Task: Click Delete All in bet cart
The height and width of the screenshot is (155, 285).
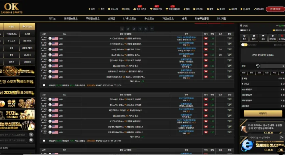Action: coord(279,45)
